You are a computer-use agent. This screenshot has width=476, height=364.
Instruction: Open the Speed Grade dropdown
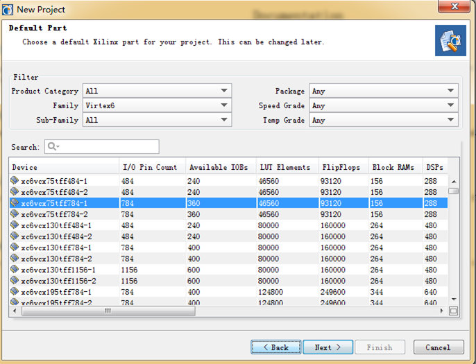tap(384, 105)
